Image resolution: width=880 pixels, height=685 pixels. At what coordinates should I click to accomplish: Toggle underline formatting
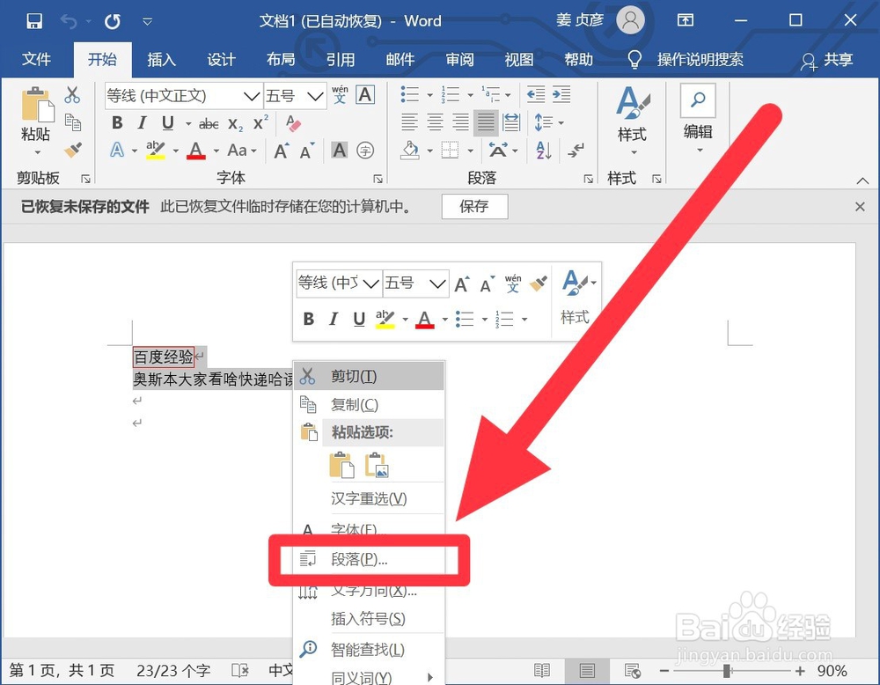(166, 122)
